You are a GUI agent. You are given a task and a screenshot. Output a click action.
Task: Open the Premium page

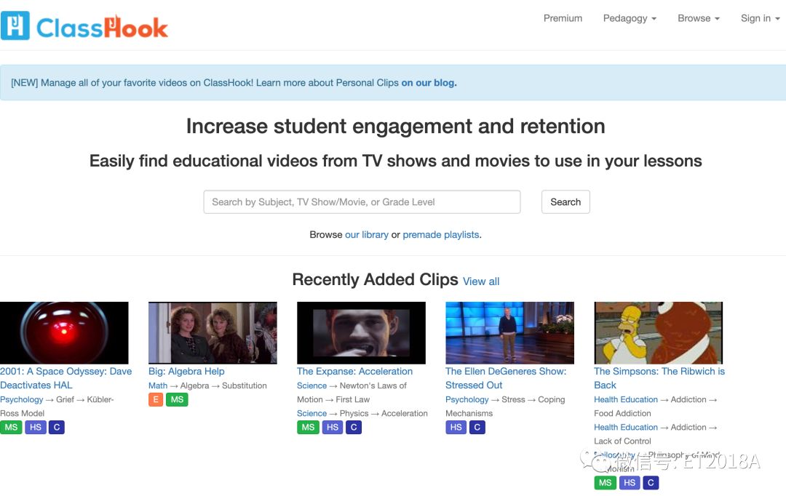[563, 18]
